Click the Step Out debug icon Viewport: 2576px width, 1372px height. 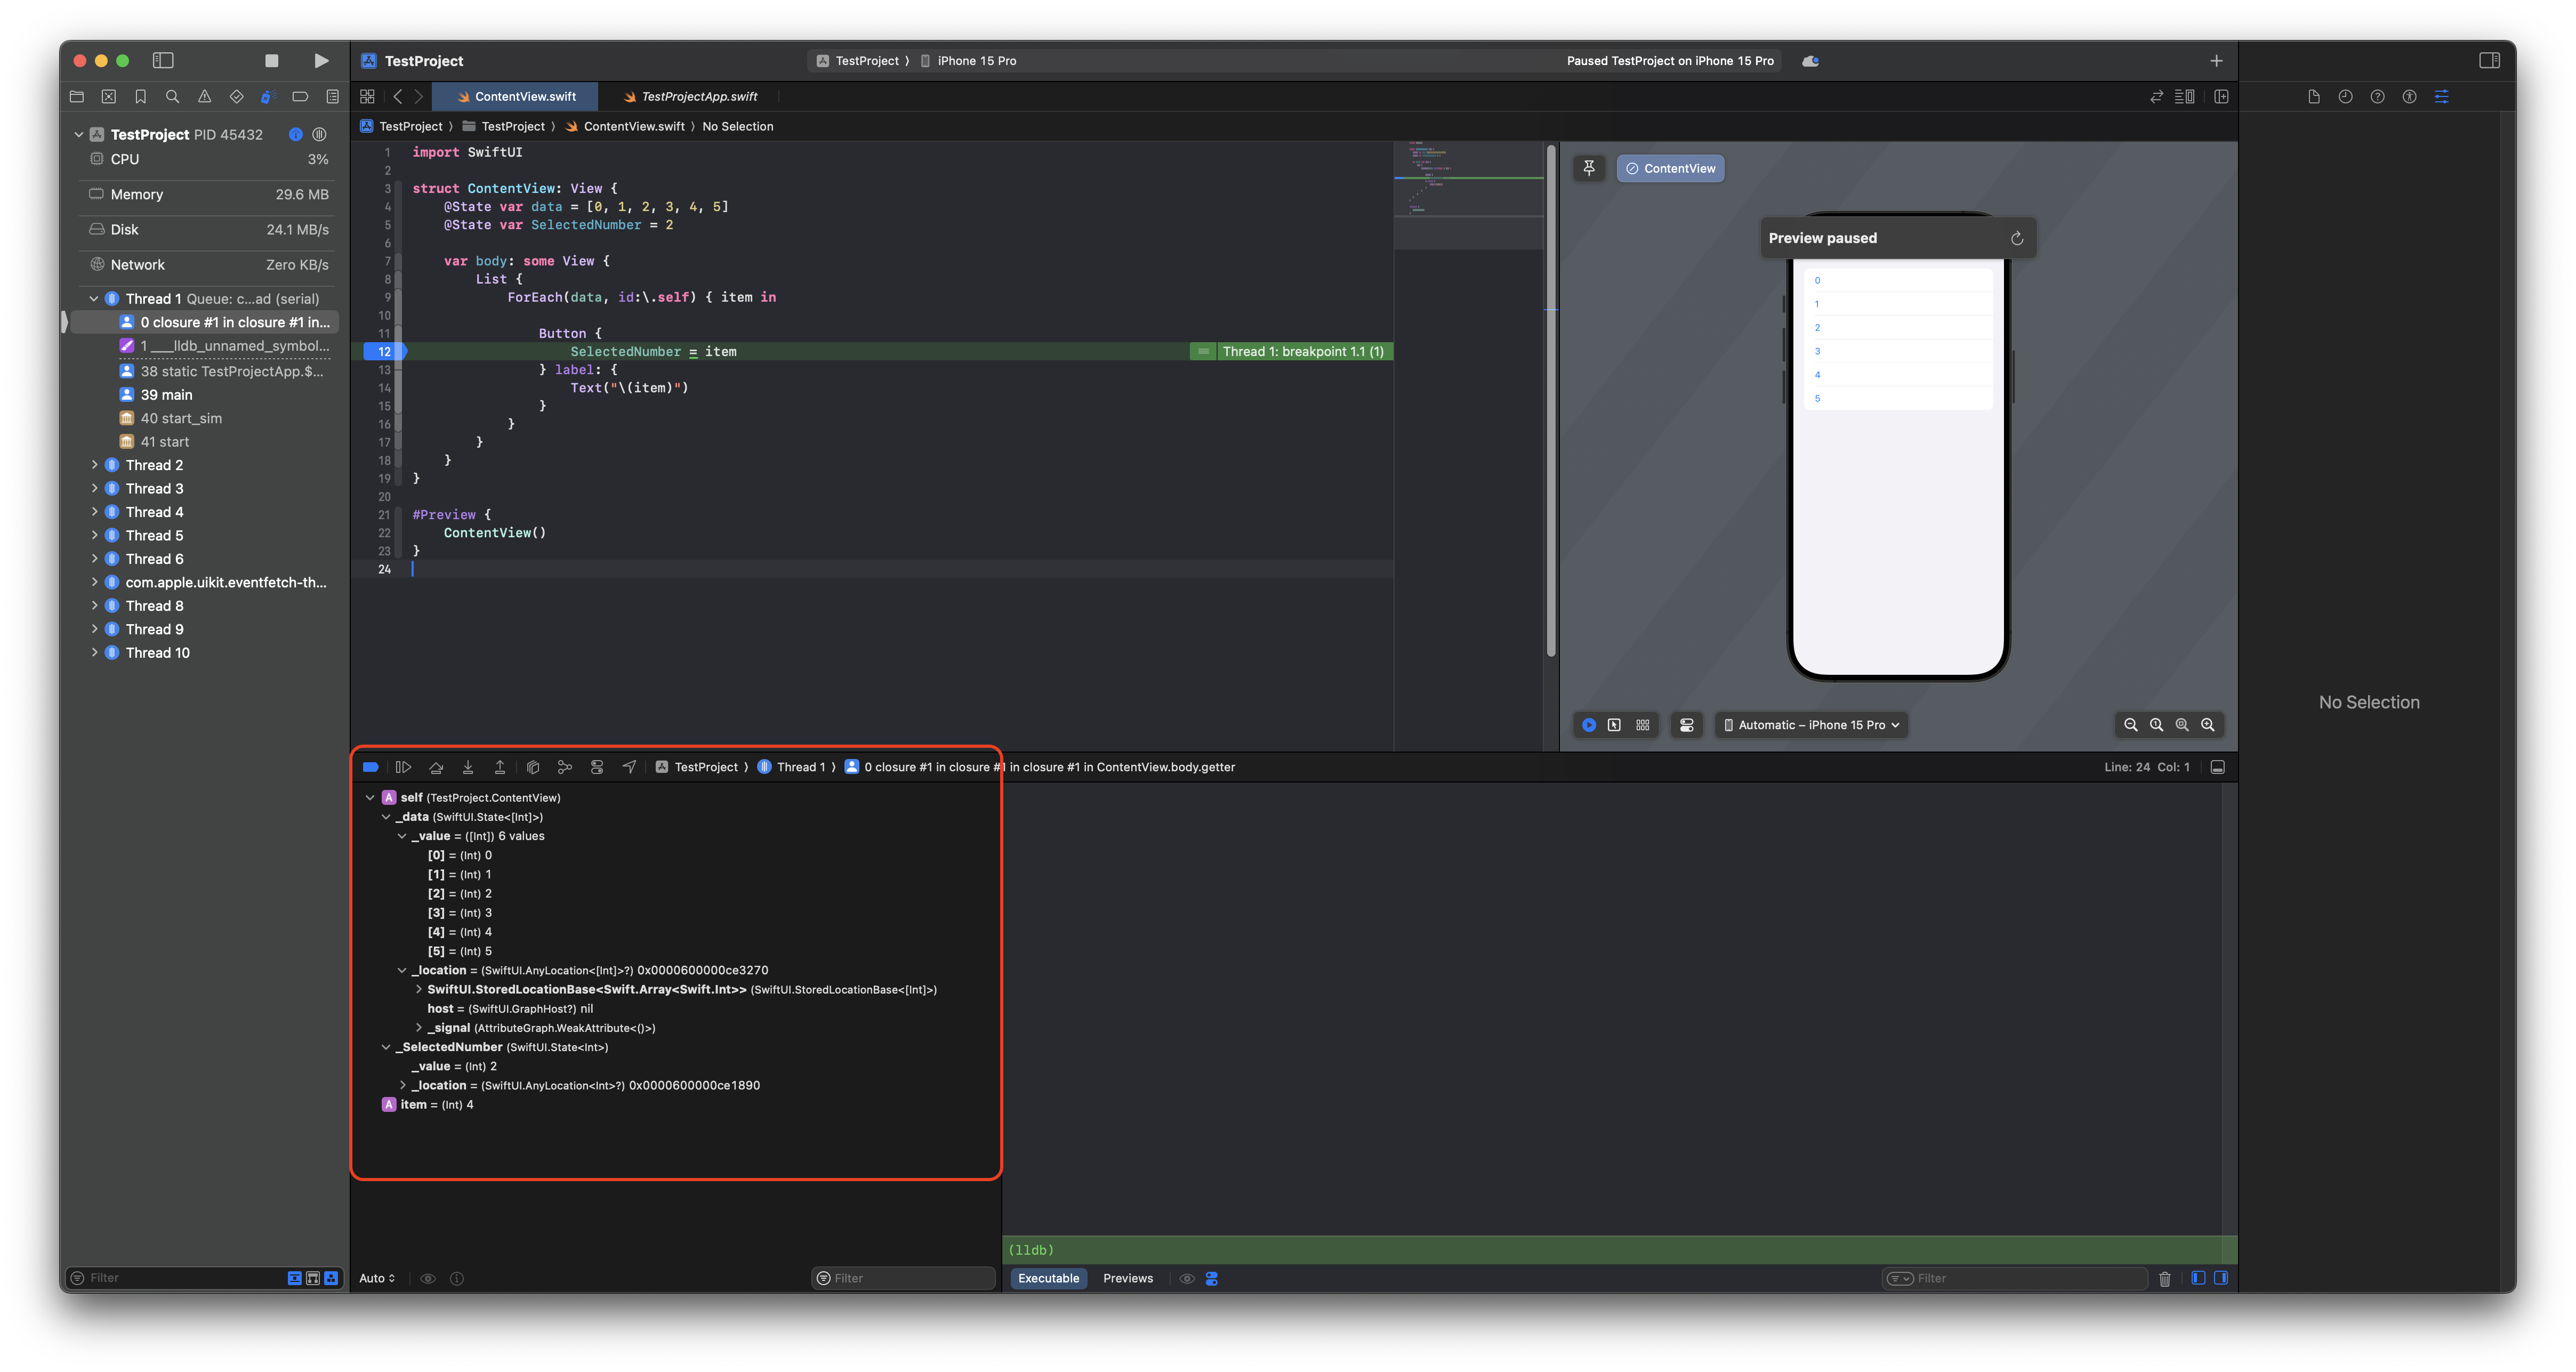[x=500, y=767]
